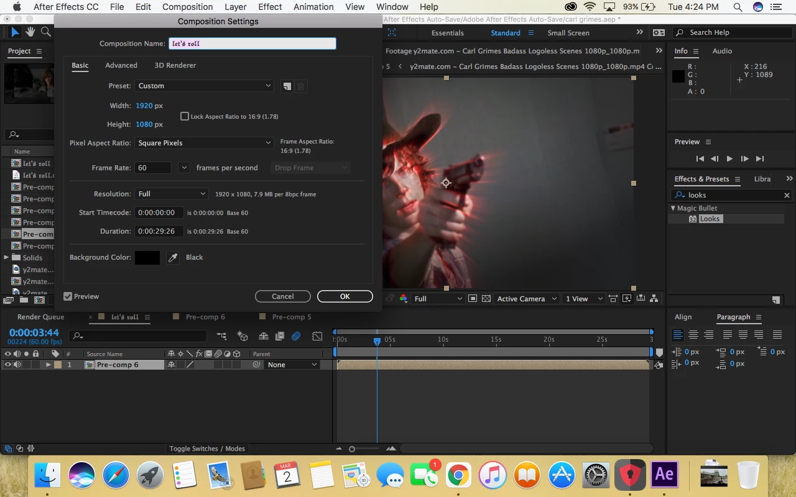Go to the last frame in Preview
This screenshot has width=796, height=497.
pos(759,159)
